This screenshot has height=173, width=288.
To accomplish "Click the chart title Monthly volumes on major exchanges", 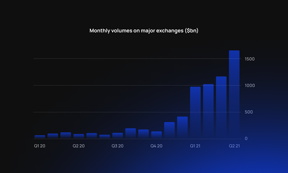I will 144,30.
